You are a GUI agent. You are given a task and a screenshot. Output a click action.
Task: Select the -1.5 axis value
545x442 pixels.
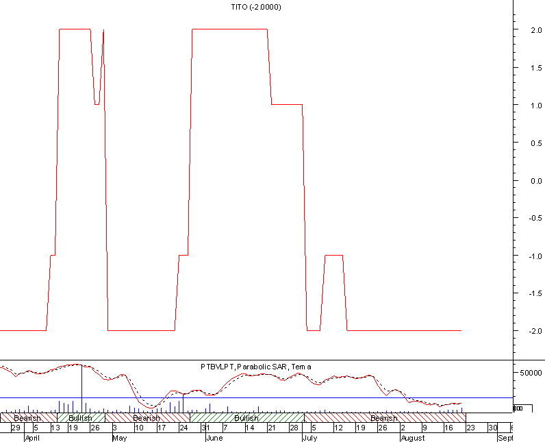click(535, 293)
